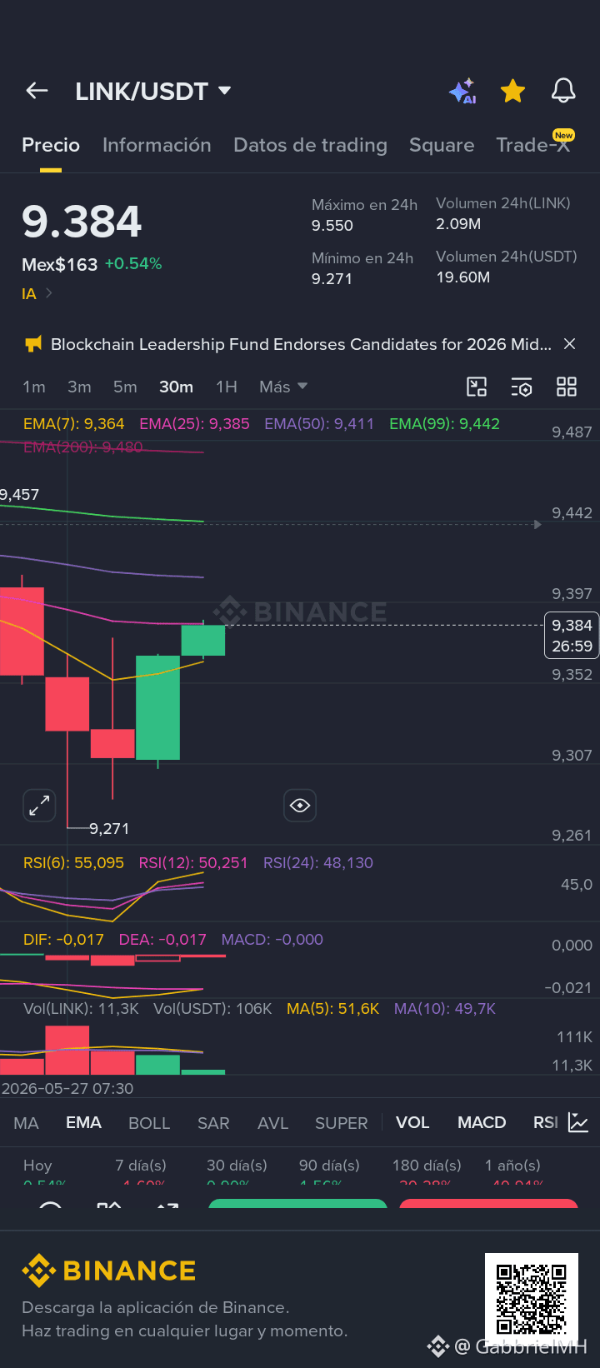Open the four-square grid layout icon
Screen dimensions: 600x1368
pyautogui.click(x=567, y=387)
